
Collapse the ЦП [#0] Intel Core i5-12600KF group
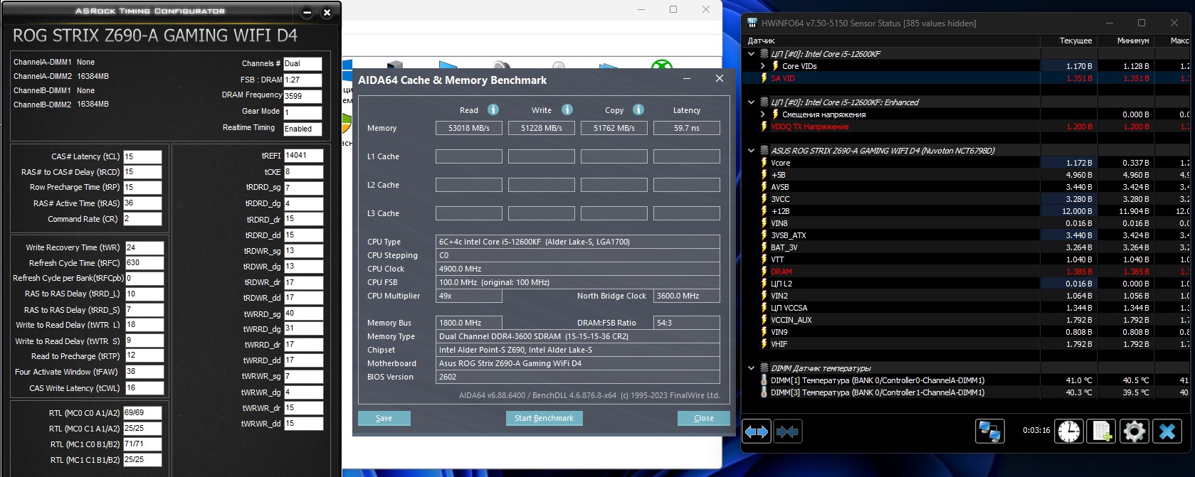pyautogui.click(x=751, y=54)
